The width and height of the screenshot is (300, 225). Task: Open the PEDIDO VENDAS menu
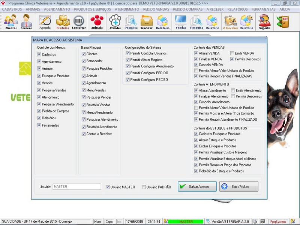tap(156, 9)
